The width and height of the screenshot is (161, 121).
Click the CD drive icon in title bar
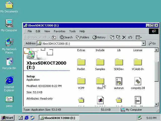[25, 25]
